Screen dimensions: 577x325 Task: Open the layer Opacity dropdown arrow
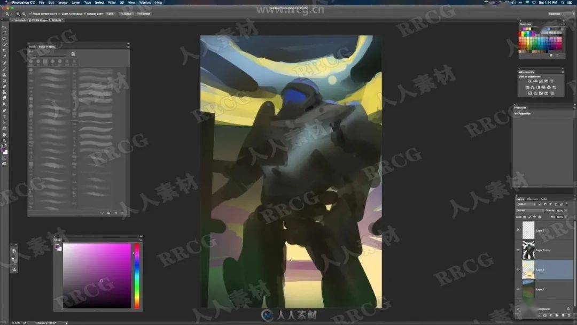[x=565, y=211]
